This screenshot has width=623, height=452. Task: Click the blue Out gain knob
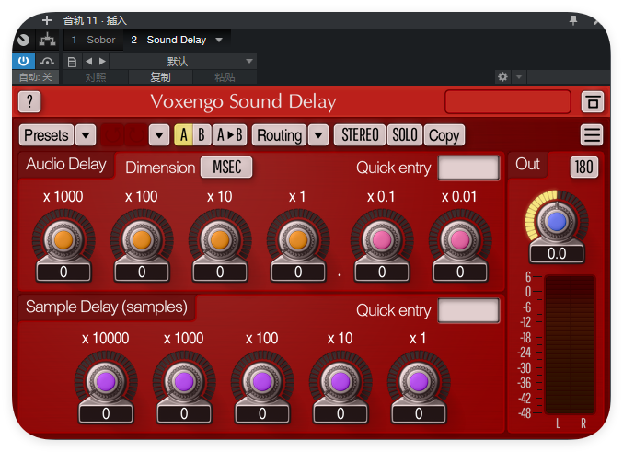coord(556,222)
